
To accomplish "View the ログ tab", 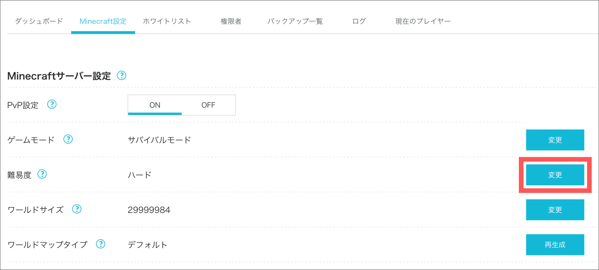I will pos(359,21).
